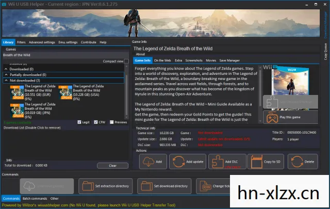The height and width of the screenshot is (209, 330).
Task: Uncheck the Legit filter checkbox
Action: (79, 122)
